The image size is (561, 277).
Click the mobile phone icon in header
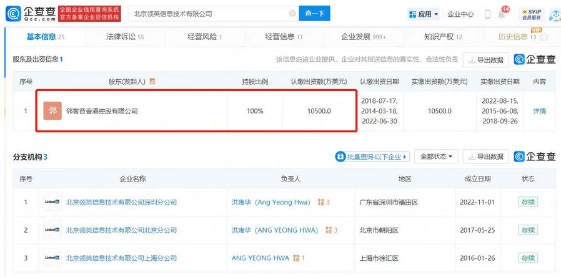tap(488, 14)
